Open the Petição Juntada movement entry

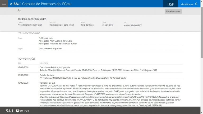coord(48,75)
